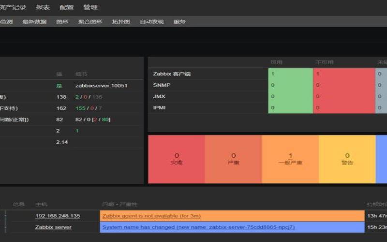Select the 严重 severity block

point(234,159)
